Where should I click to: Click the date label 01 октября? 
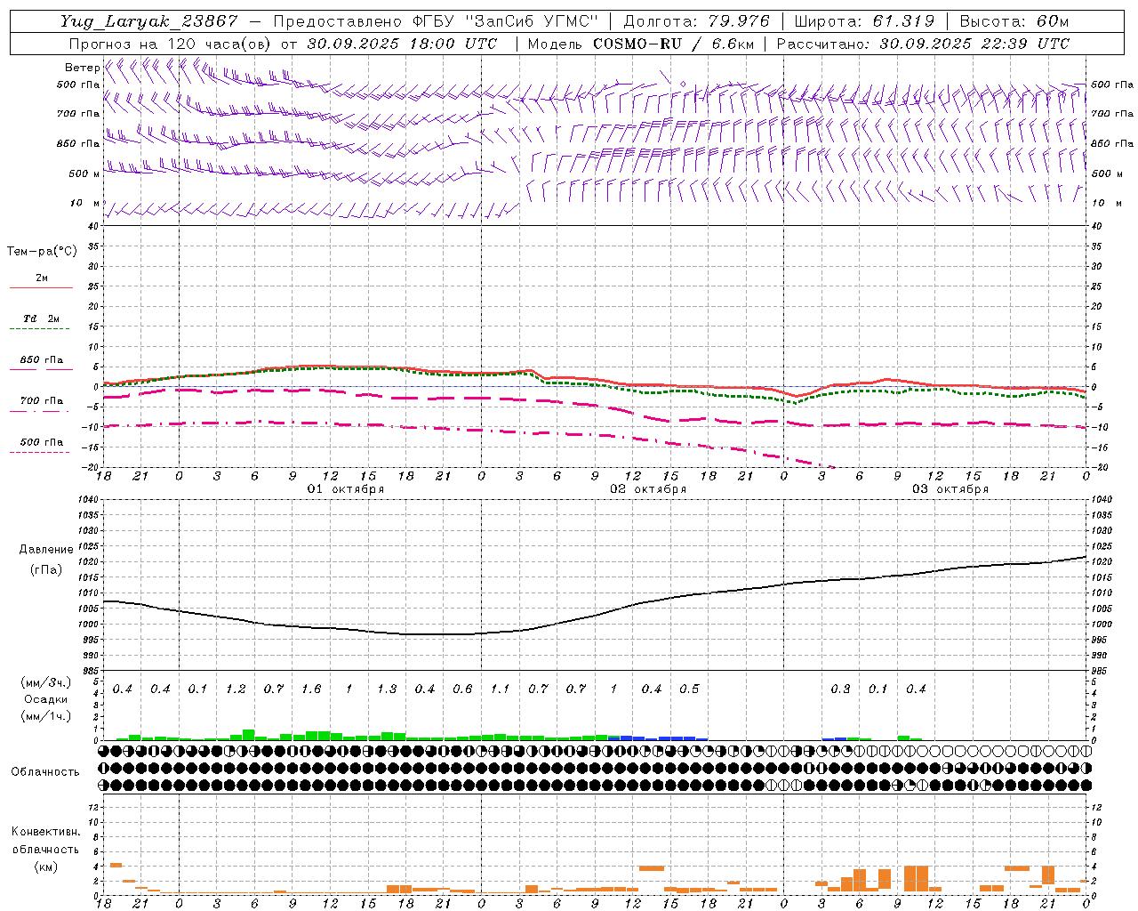point(346,489)
